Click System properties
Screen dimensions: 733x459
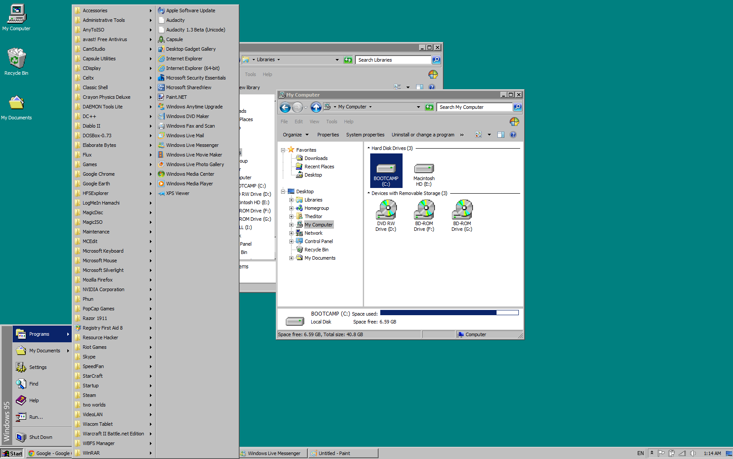365,135
